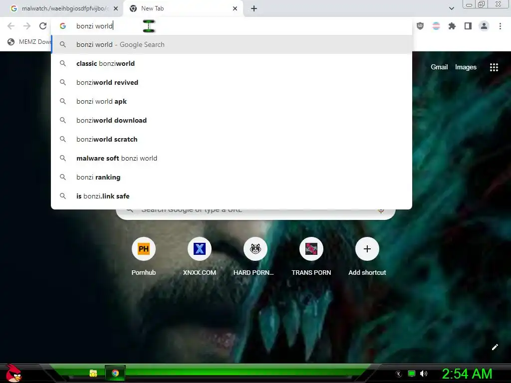
Task: Open the volume speaker tray icon
Action: point(424,374)
